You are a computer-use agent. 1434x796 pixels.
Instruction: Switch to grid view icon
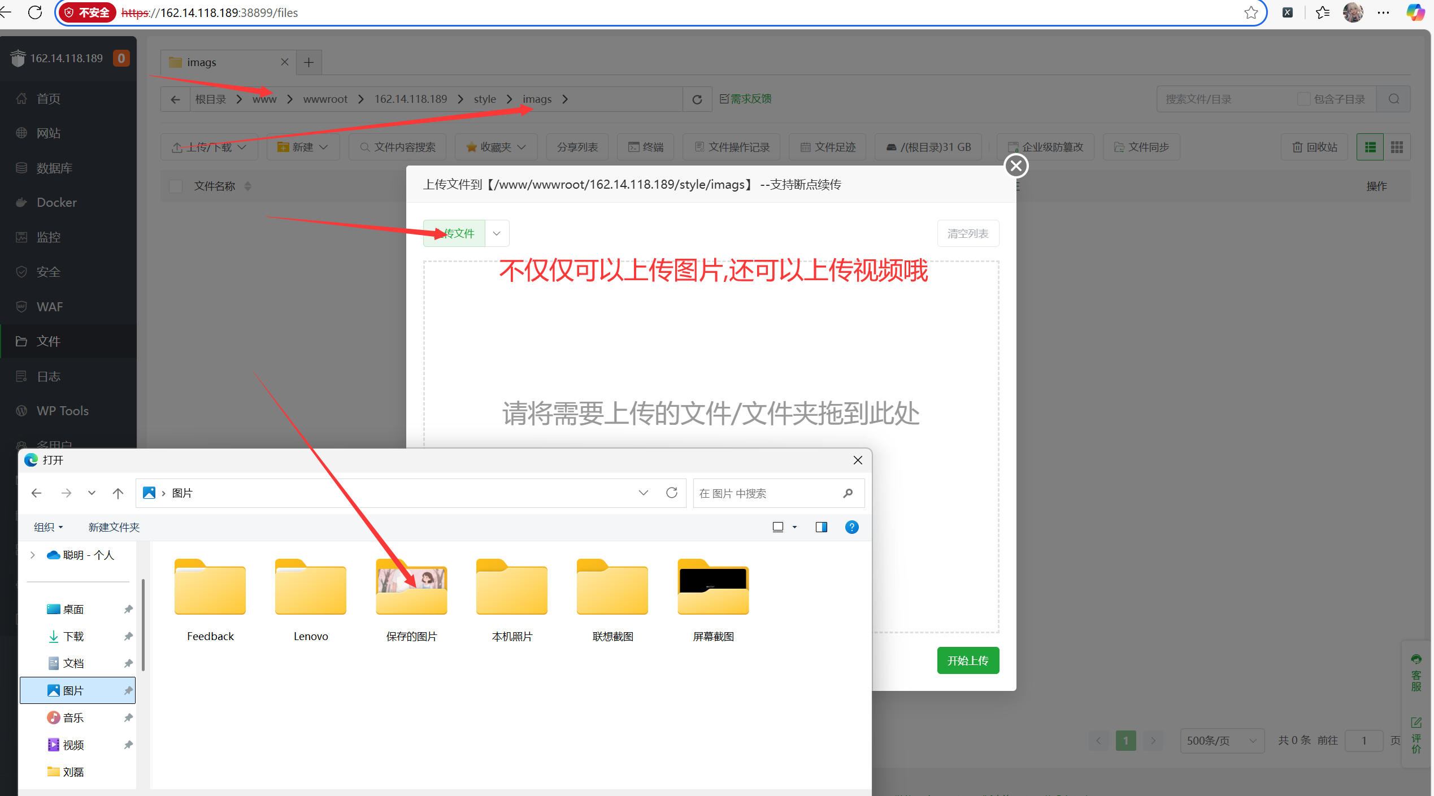coord(1397,147)
